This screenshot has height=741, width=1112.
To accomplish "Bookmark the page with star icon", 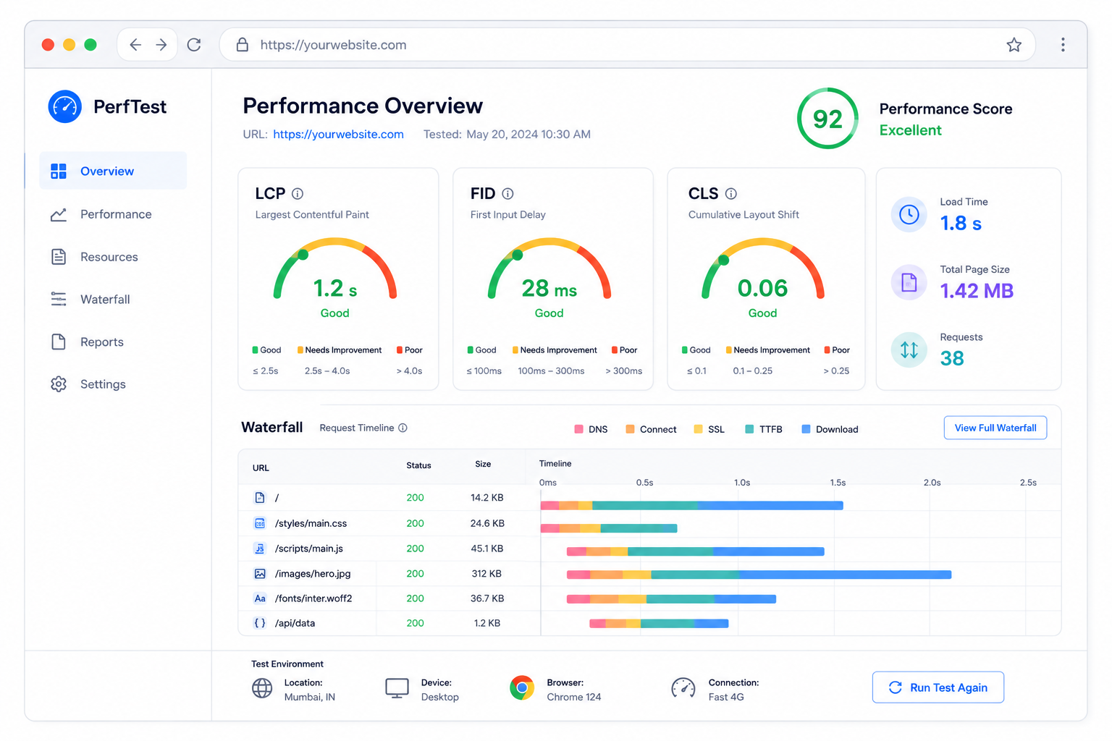I will point(1014,45).
